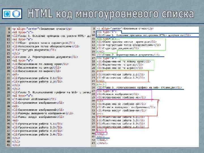This screenshot has width=204, height=153.
Task: Click 'Интерпретация тегов обозревателями' in gray panel
Action: point(46,46)
